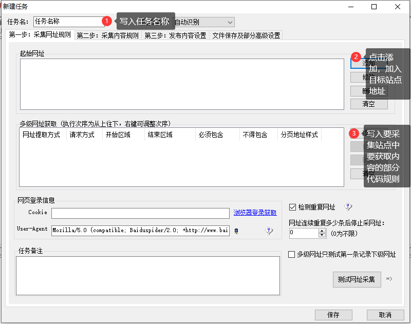Image resolution: width=411 pixels, height=324 pixels.
Task: Click the Cookie input field
Action: [x=140, y=213]
